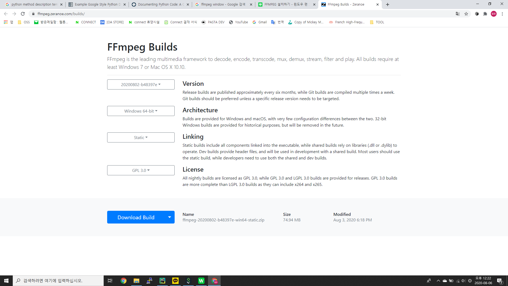Open the GPL 3.0 license dropdown

141,170
